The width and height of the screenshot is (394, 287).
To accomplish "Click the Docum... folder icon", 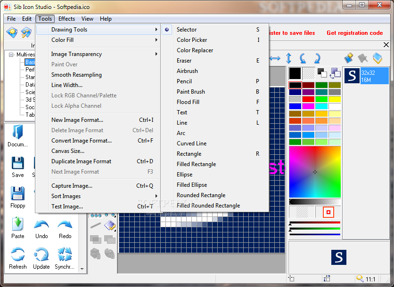I will tap(18, 132).
